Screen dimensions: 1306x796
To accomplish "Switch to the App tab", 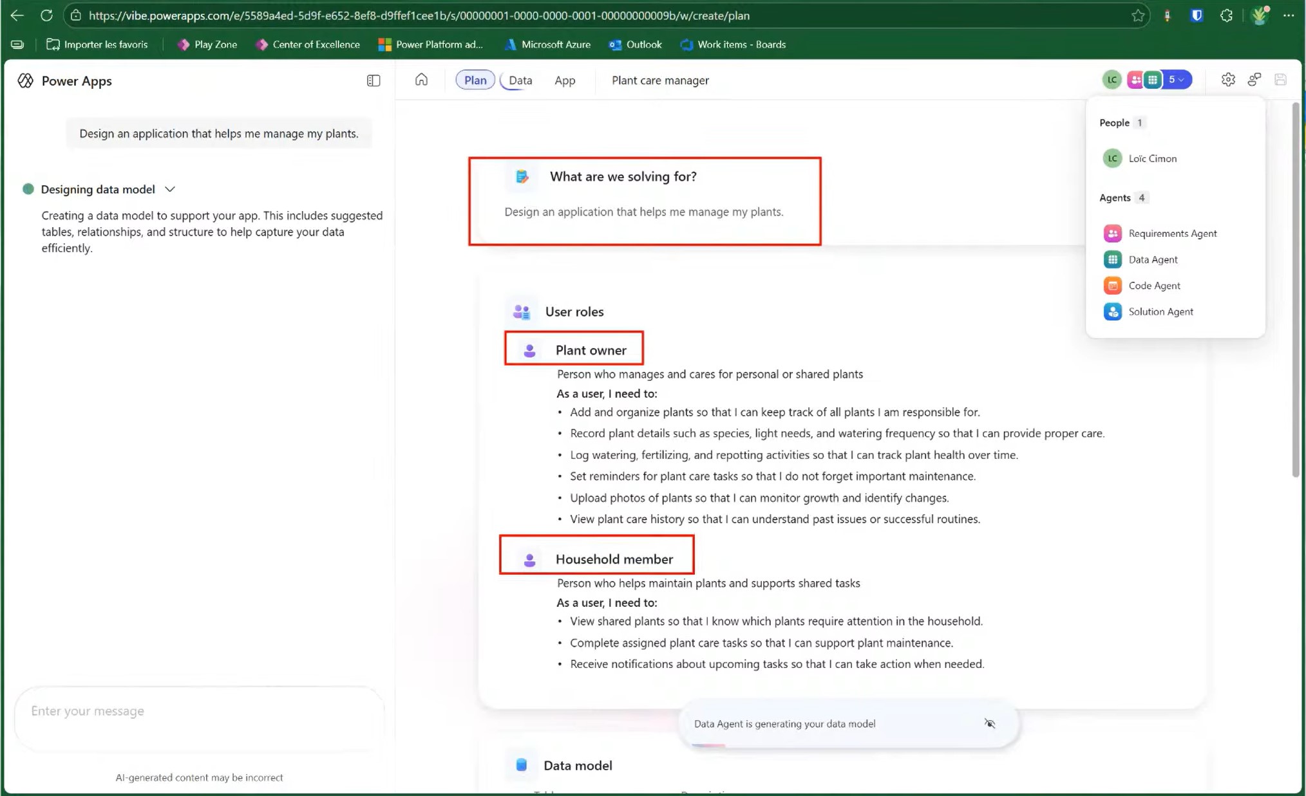I will coord(565,80).
